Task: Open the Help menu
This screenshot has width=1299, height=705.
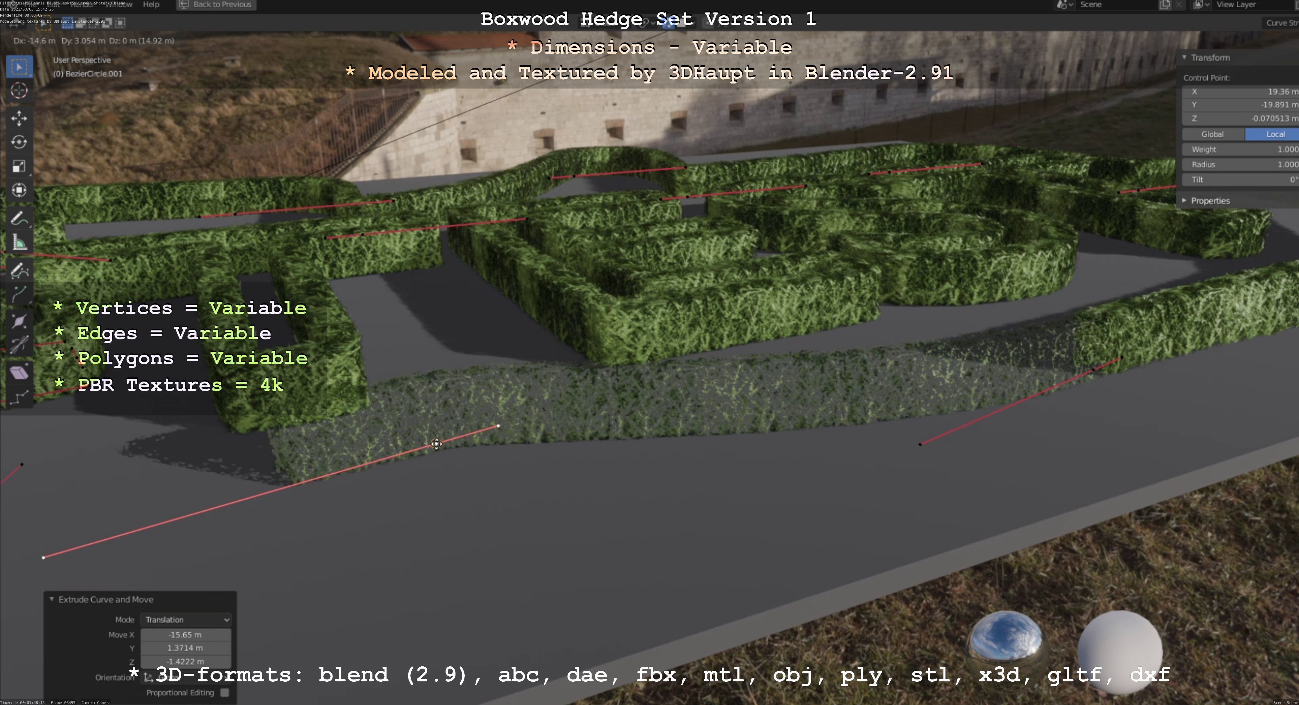Action: (151, 4)
